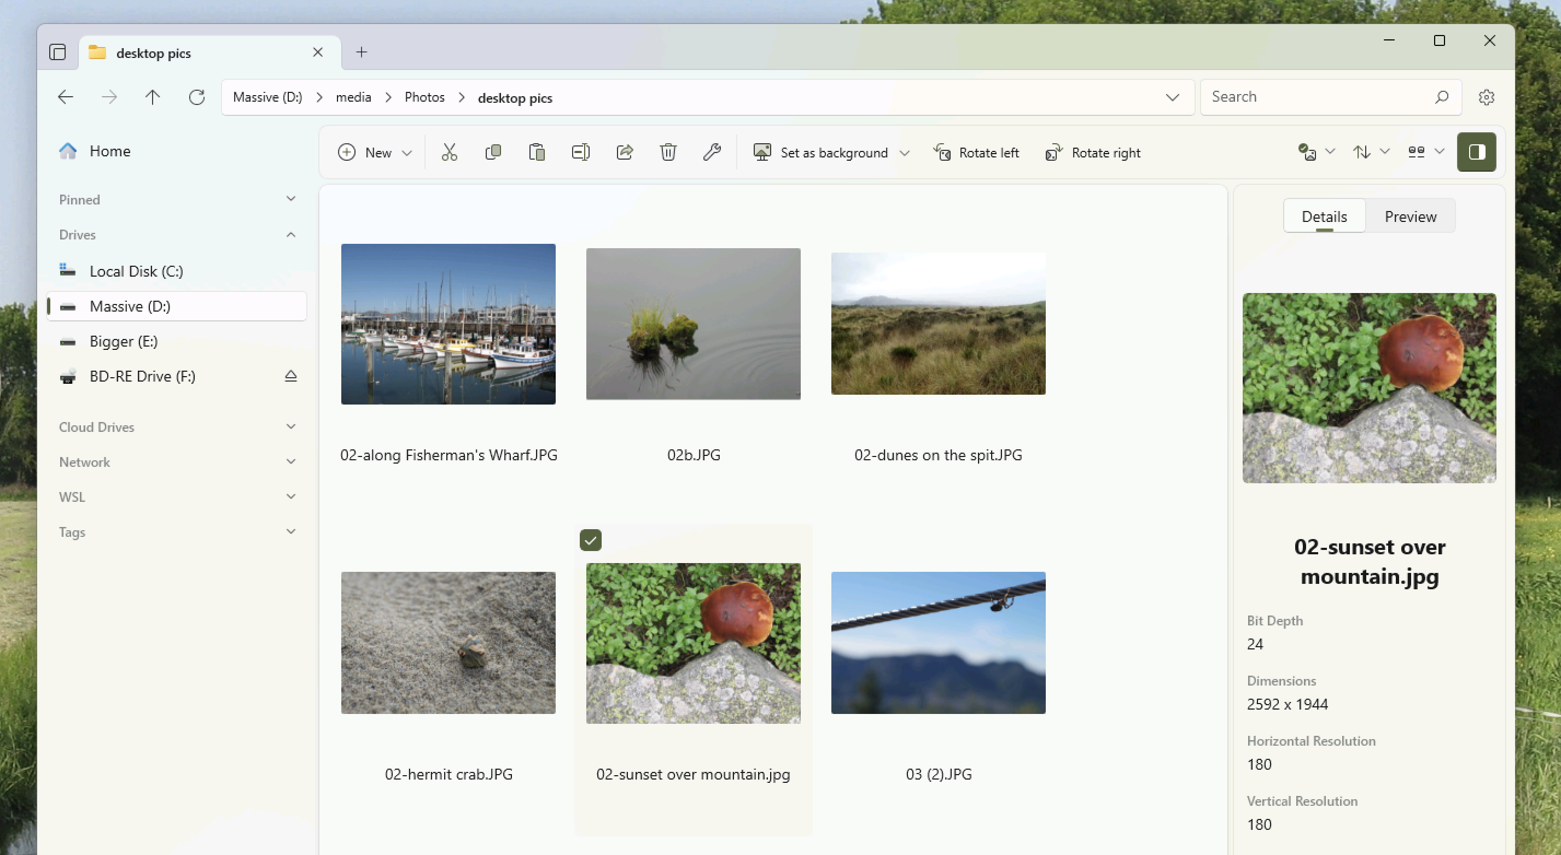Click the Share icon

point(625,152)
